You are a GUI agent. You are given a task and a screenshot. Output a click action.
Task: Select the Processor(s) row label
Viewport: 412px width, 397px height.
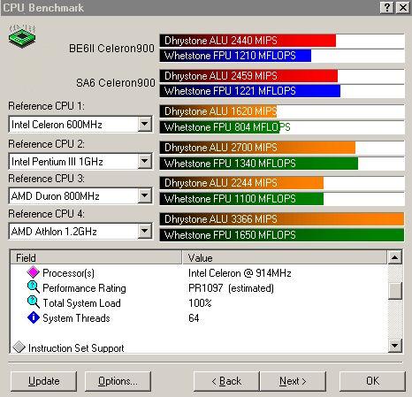click(68, 273)
